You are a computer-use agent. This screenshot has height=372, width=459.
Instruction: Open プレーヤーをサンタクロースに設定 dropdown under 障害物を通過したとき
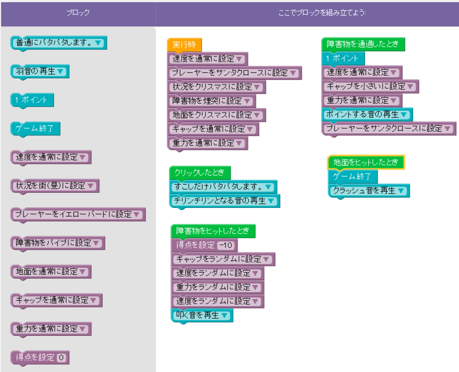pyautogui.click(x=448, y=129)
